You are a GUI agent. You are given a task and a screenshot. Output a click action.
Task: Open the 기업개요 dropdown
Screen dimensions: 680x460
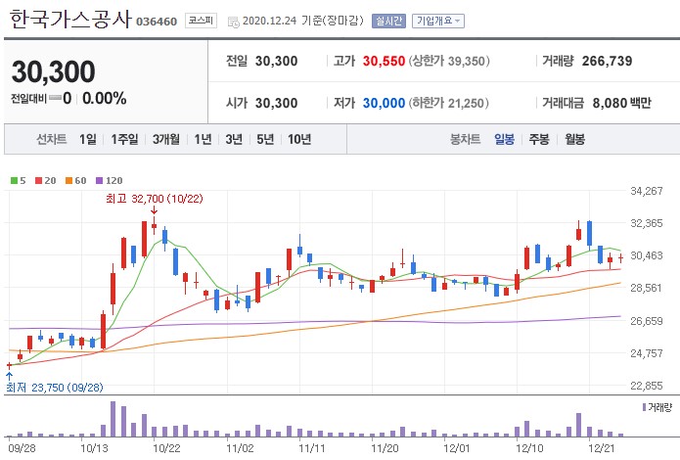pos(438,21)
